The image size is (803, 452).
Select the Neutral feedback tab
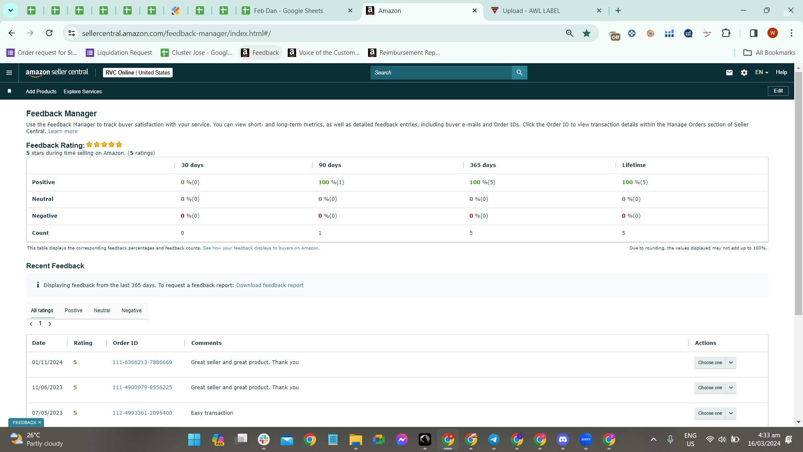[x=102, y=311]
